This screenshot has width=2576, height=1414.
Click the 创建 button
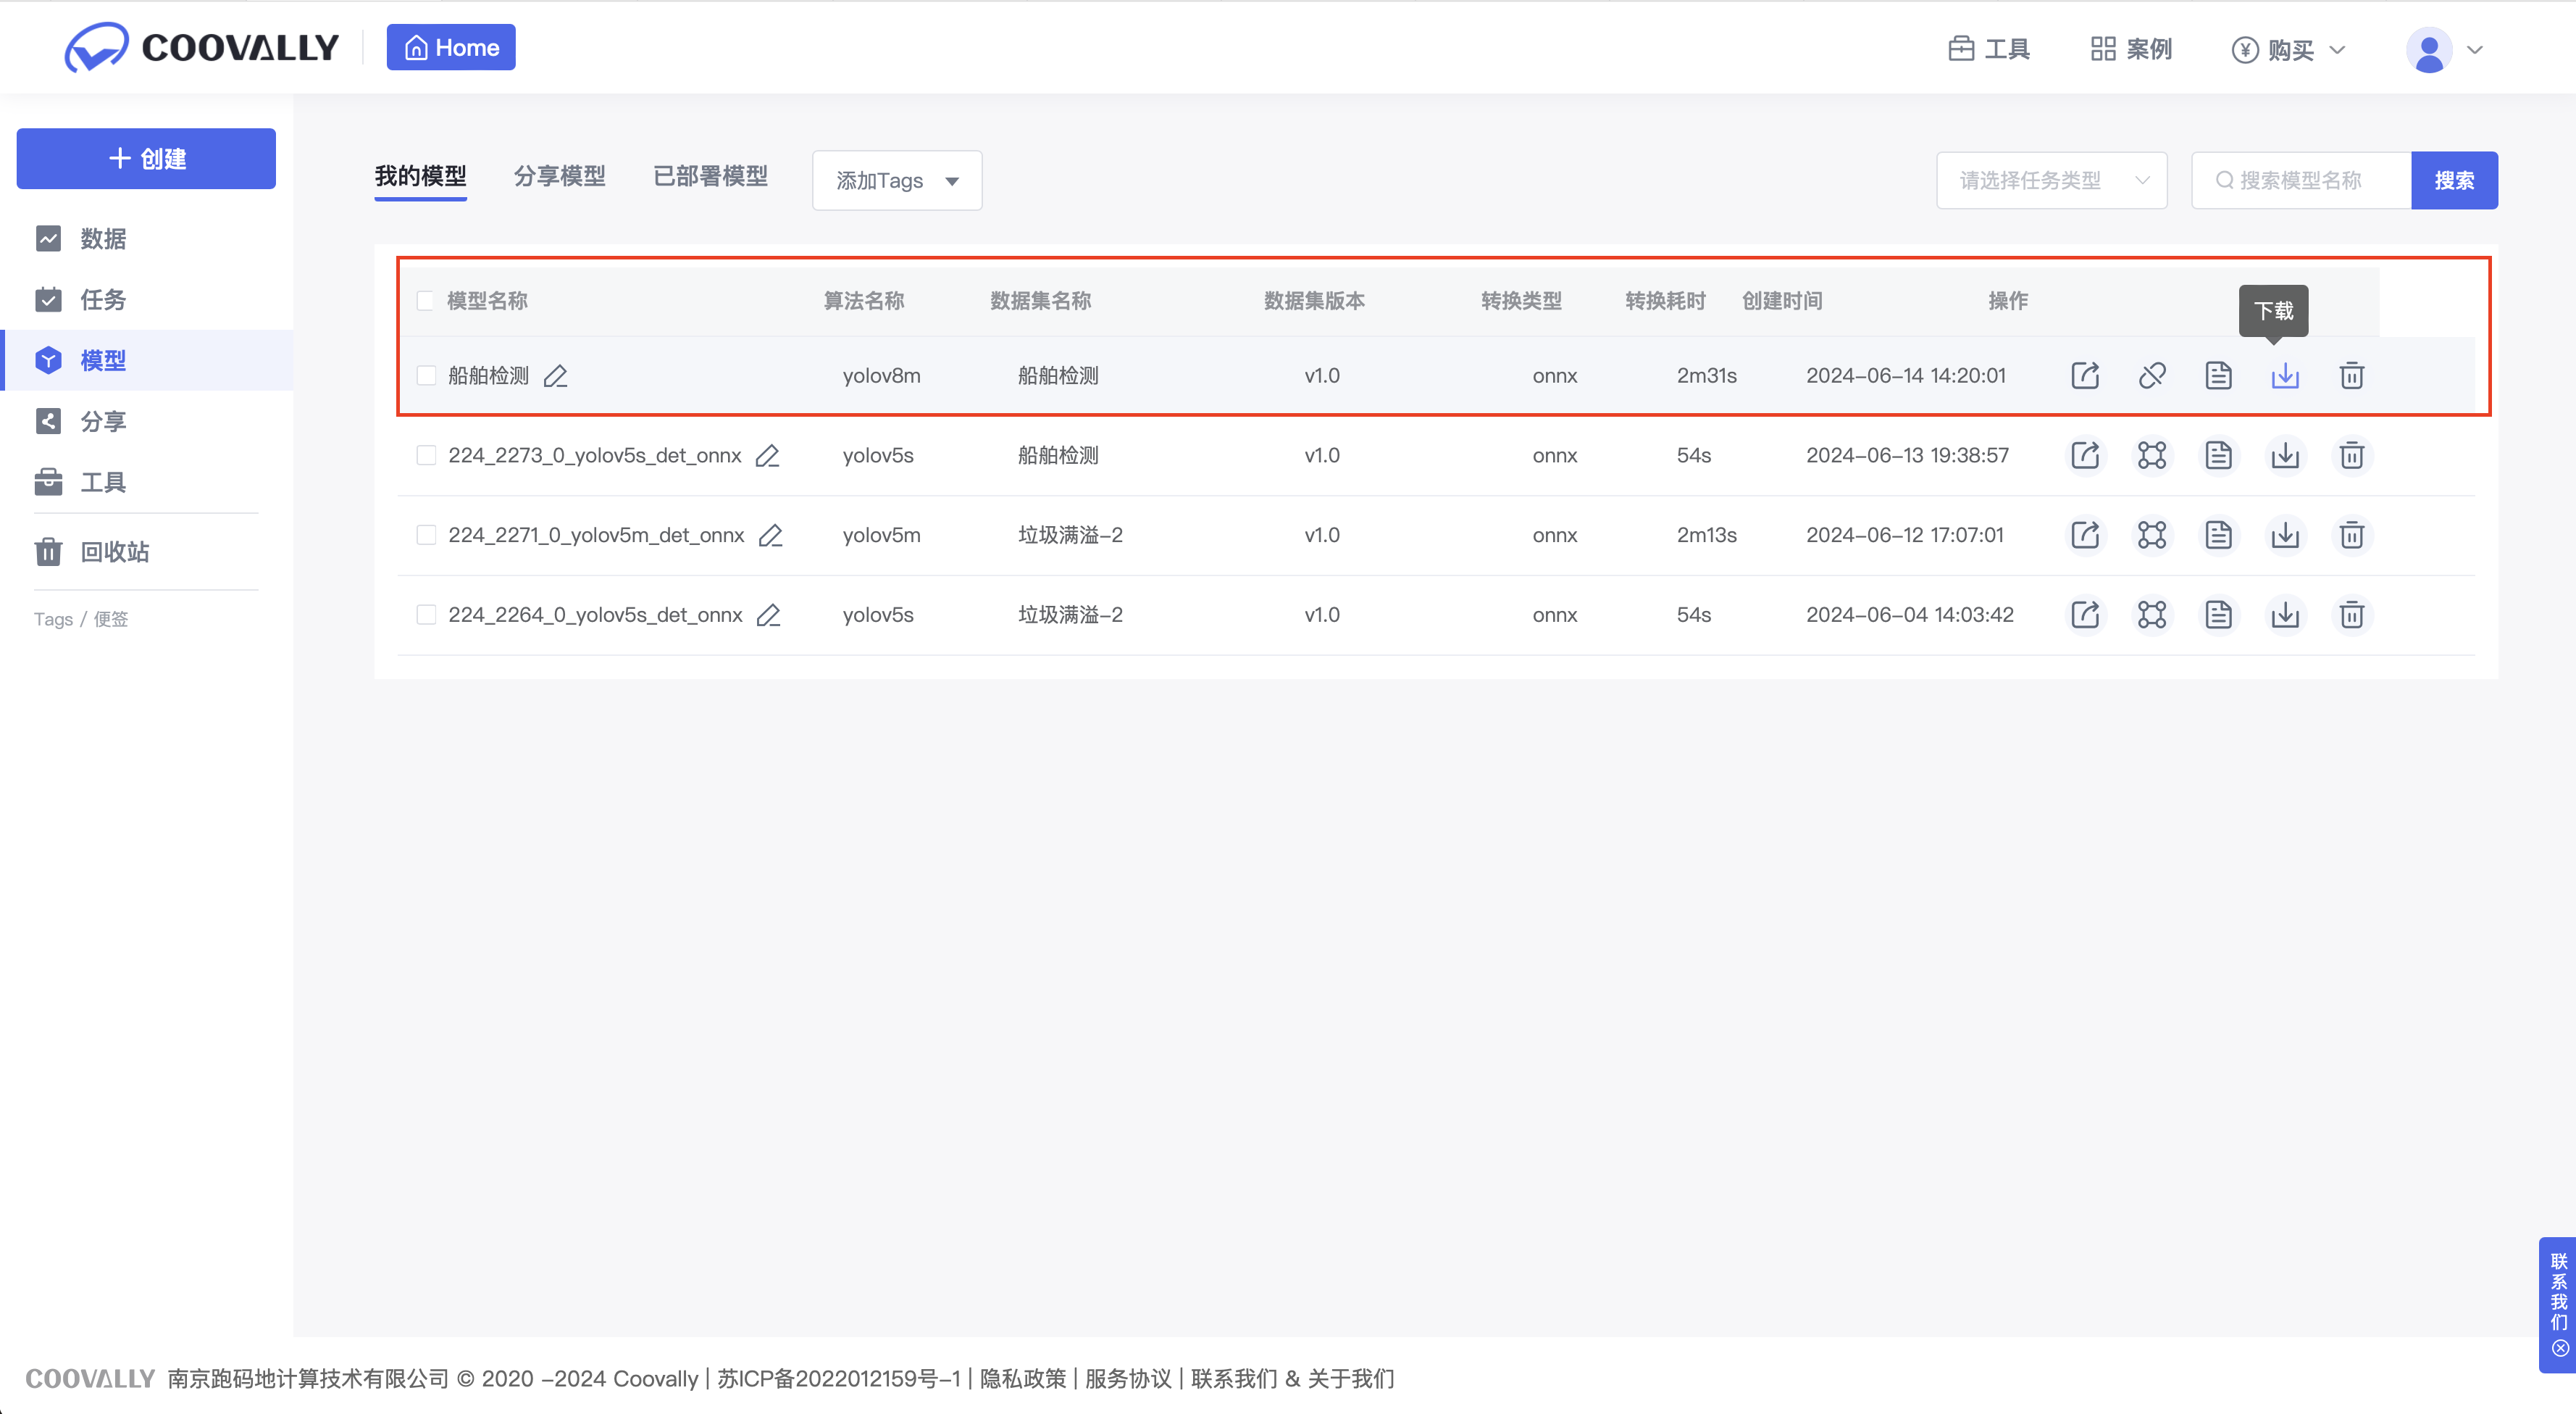[146, 158]
